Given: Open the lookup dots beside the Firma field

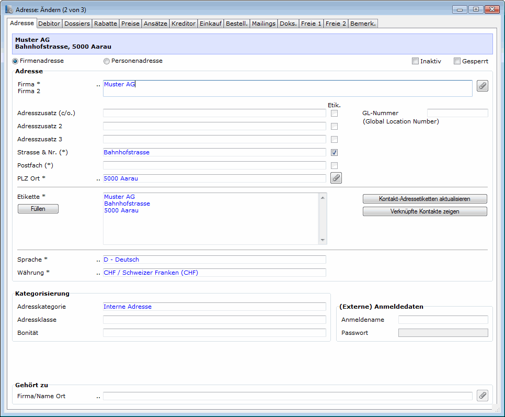Looking at the screenshot, I should click(x=98, y=84).
